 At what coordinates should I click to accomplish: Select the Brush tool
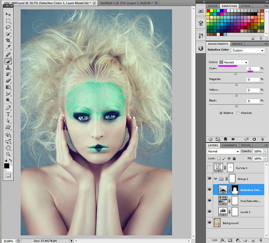[x=8, y=61]
